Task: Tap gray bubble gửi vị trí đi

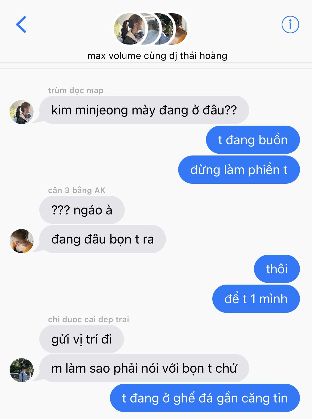Action: (82, 339)
